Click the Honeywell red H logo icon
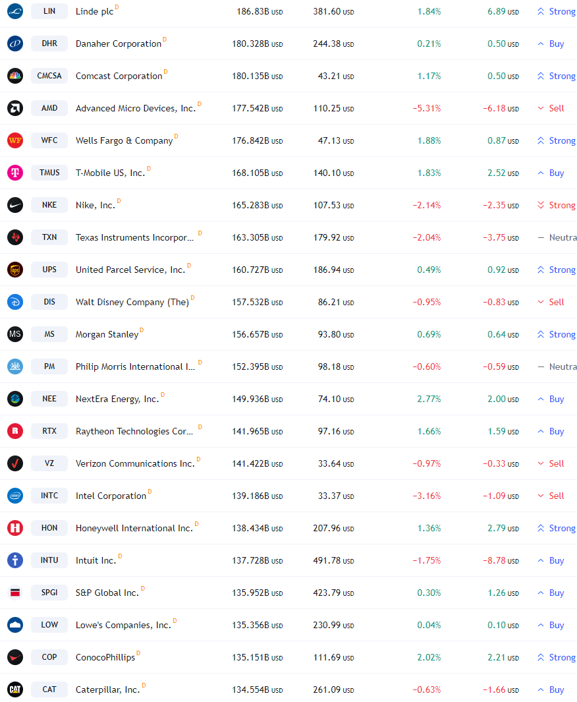This screenshot has width=577, height=702. click(x=15, y=528)
